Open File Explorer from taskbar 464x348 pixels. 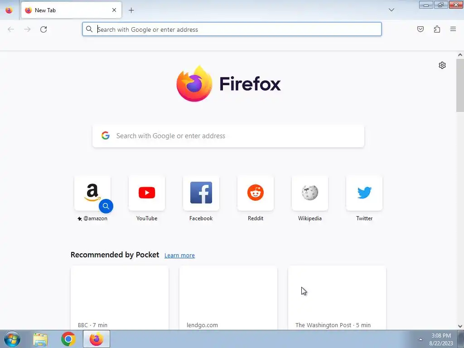point(40,339)
